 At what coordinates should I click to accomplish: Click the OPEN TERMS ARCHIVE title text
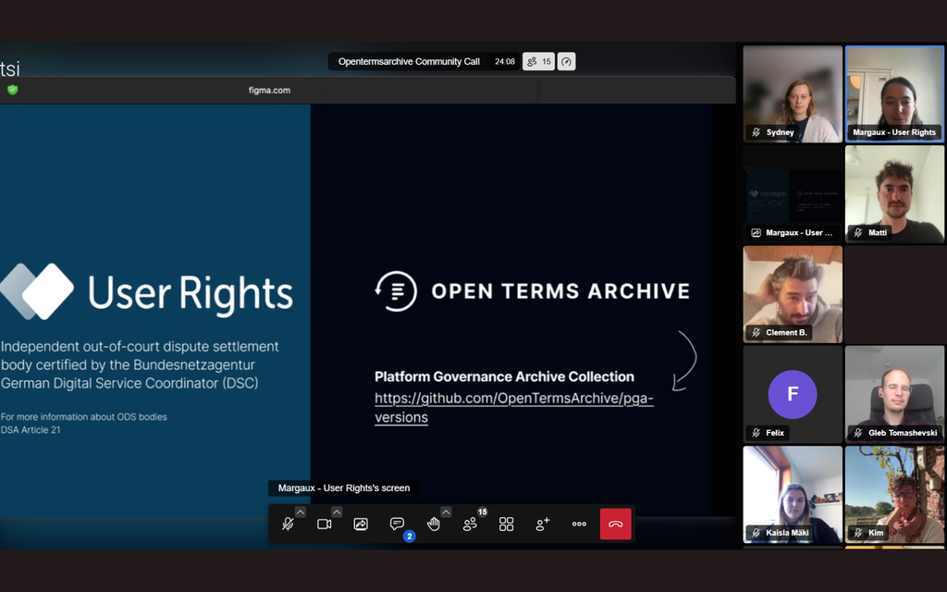(x=560, y=291)
